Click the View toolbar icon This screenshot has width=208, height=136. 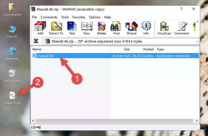pos(87,28)
